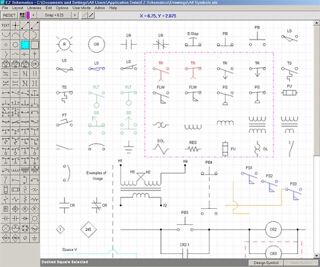
Task: Open the Layout menu
Action: pyautogui.click(x=18, y=8)
